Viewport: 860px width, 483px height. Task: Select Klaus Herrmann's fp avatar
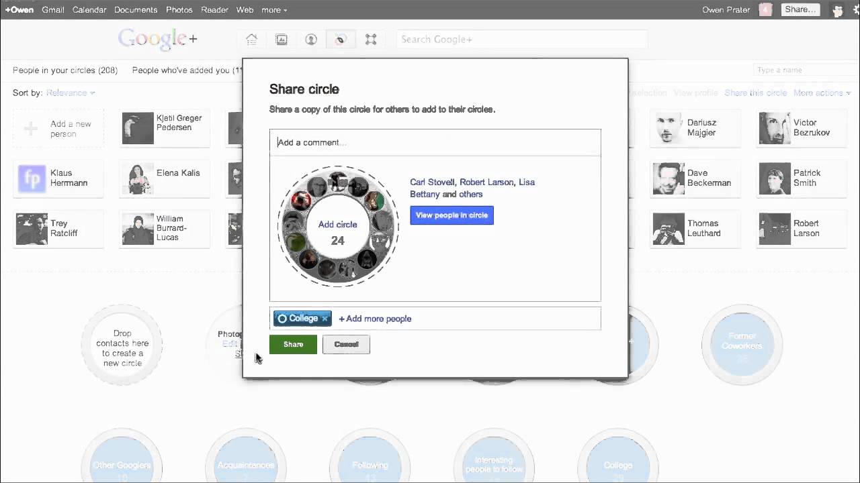(x=32, y=180)
